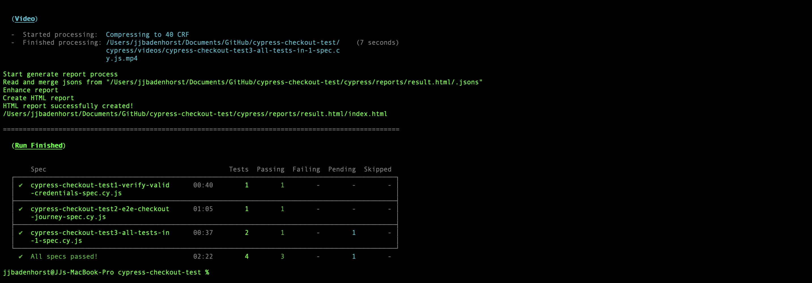Click the 'Finished processing:' label
The image size is (812, 283).
pos(62,42)
